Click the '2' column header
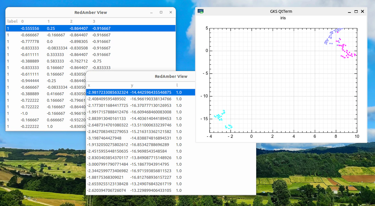The height and width of the screenshot is (206, 375). 71,21
